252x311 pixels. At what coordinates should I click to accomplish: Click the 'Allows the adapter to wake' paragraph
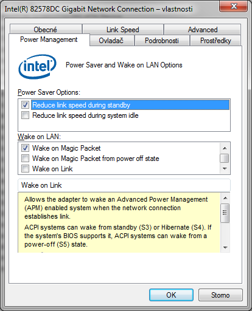(116, 208)
